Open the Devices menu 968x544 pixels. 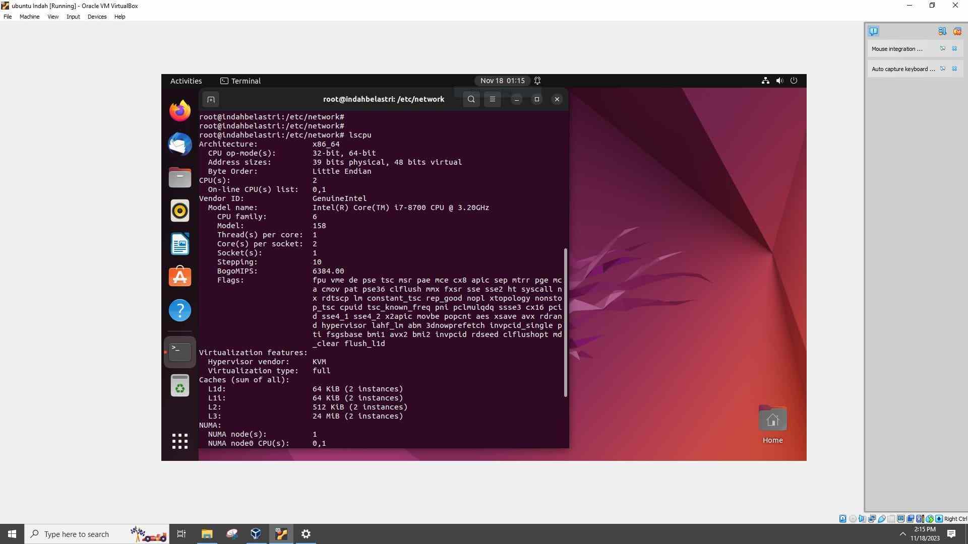click(97, 17)
